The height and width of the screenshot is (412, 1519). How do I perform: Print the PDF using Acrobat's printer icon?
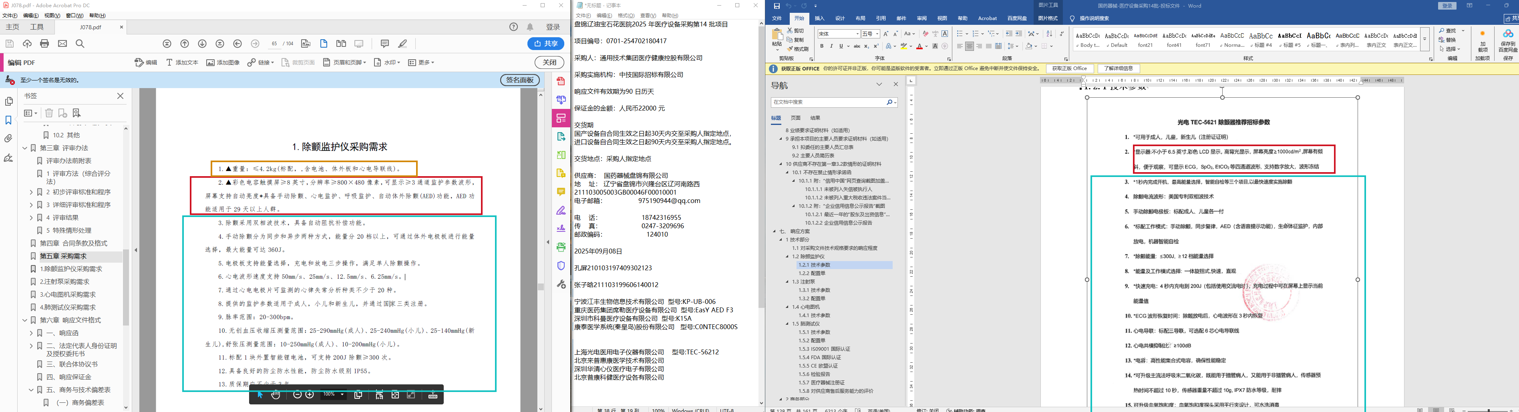[44, 44]
